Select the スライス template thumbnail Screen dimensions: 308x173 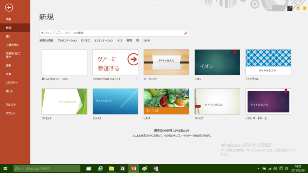[115, 101]
